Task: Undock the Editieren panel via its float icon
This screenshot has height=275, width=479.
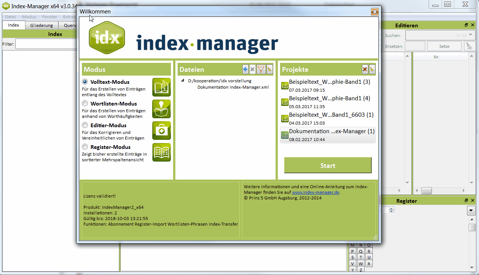Action: tap(466, 25)
